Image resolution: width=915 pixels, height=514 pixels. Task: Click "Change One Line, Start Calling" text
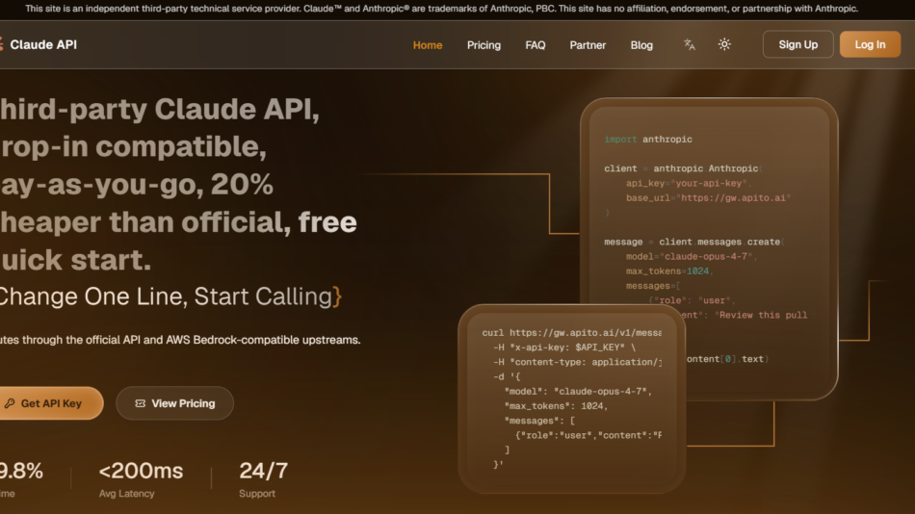point(170,296)
